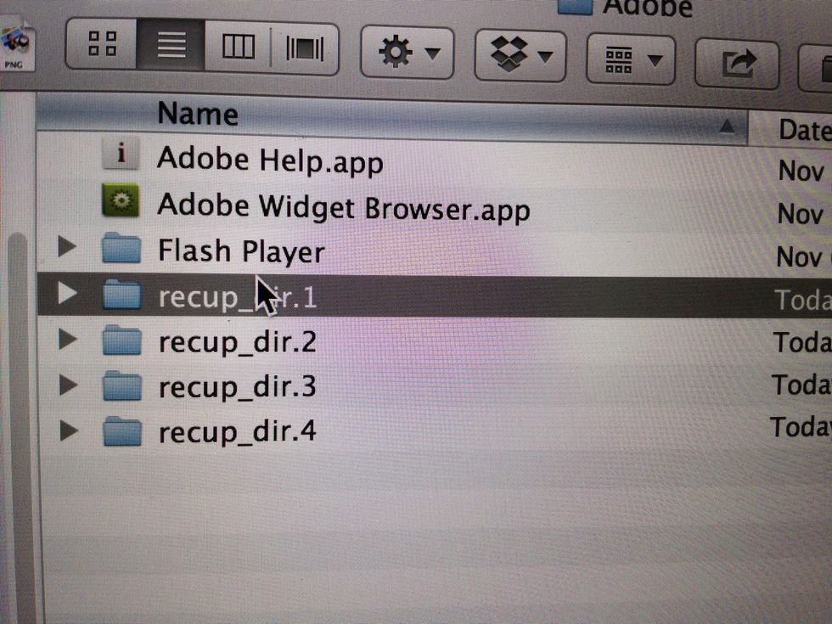Switch to column view mode
Screen dimensions: 832x624
click(x=238, y=47)
